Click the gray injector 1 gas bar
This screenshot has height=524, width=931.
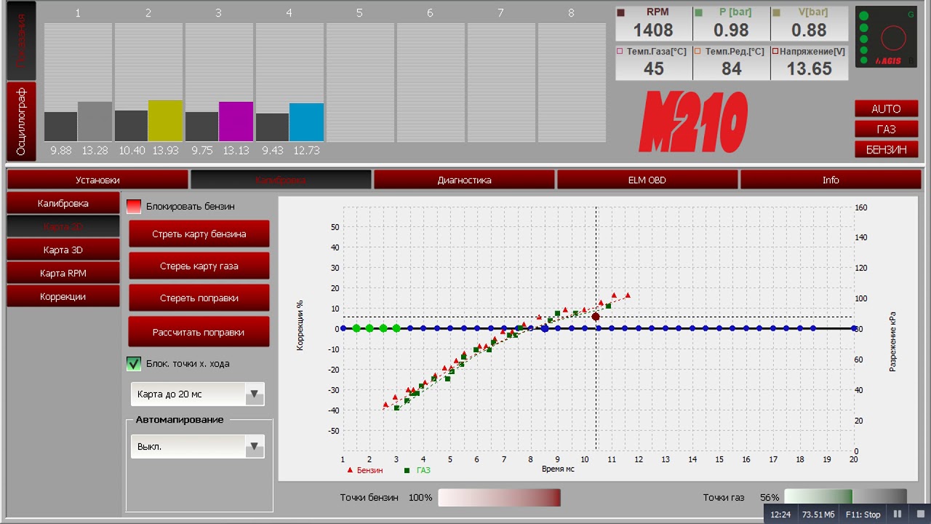(95, 122)
